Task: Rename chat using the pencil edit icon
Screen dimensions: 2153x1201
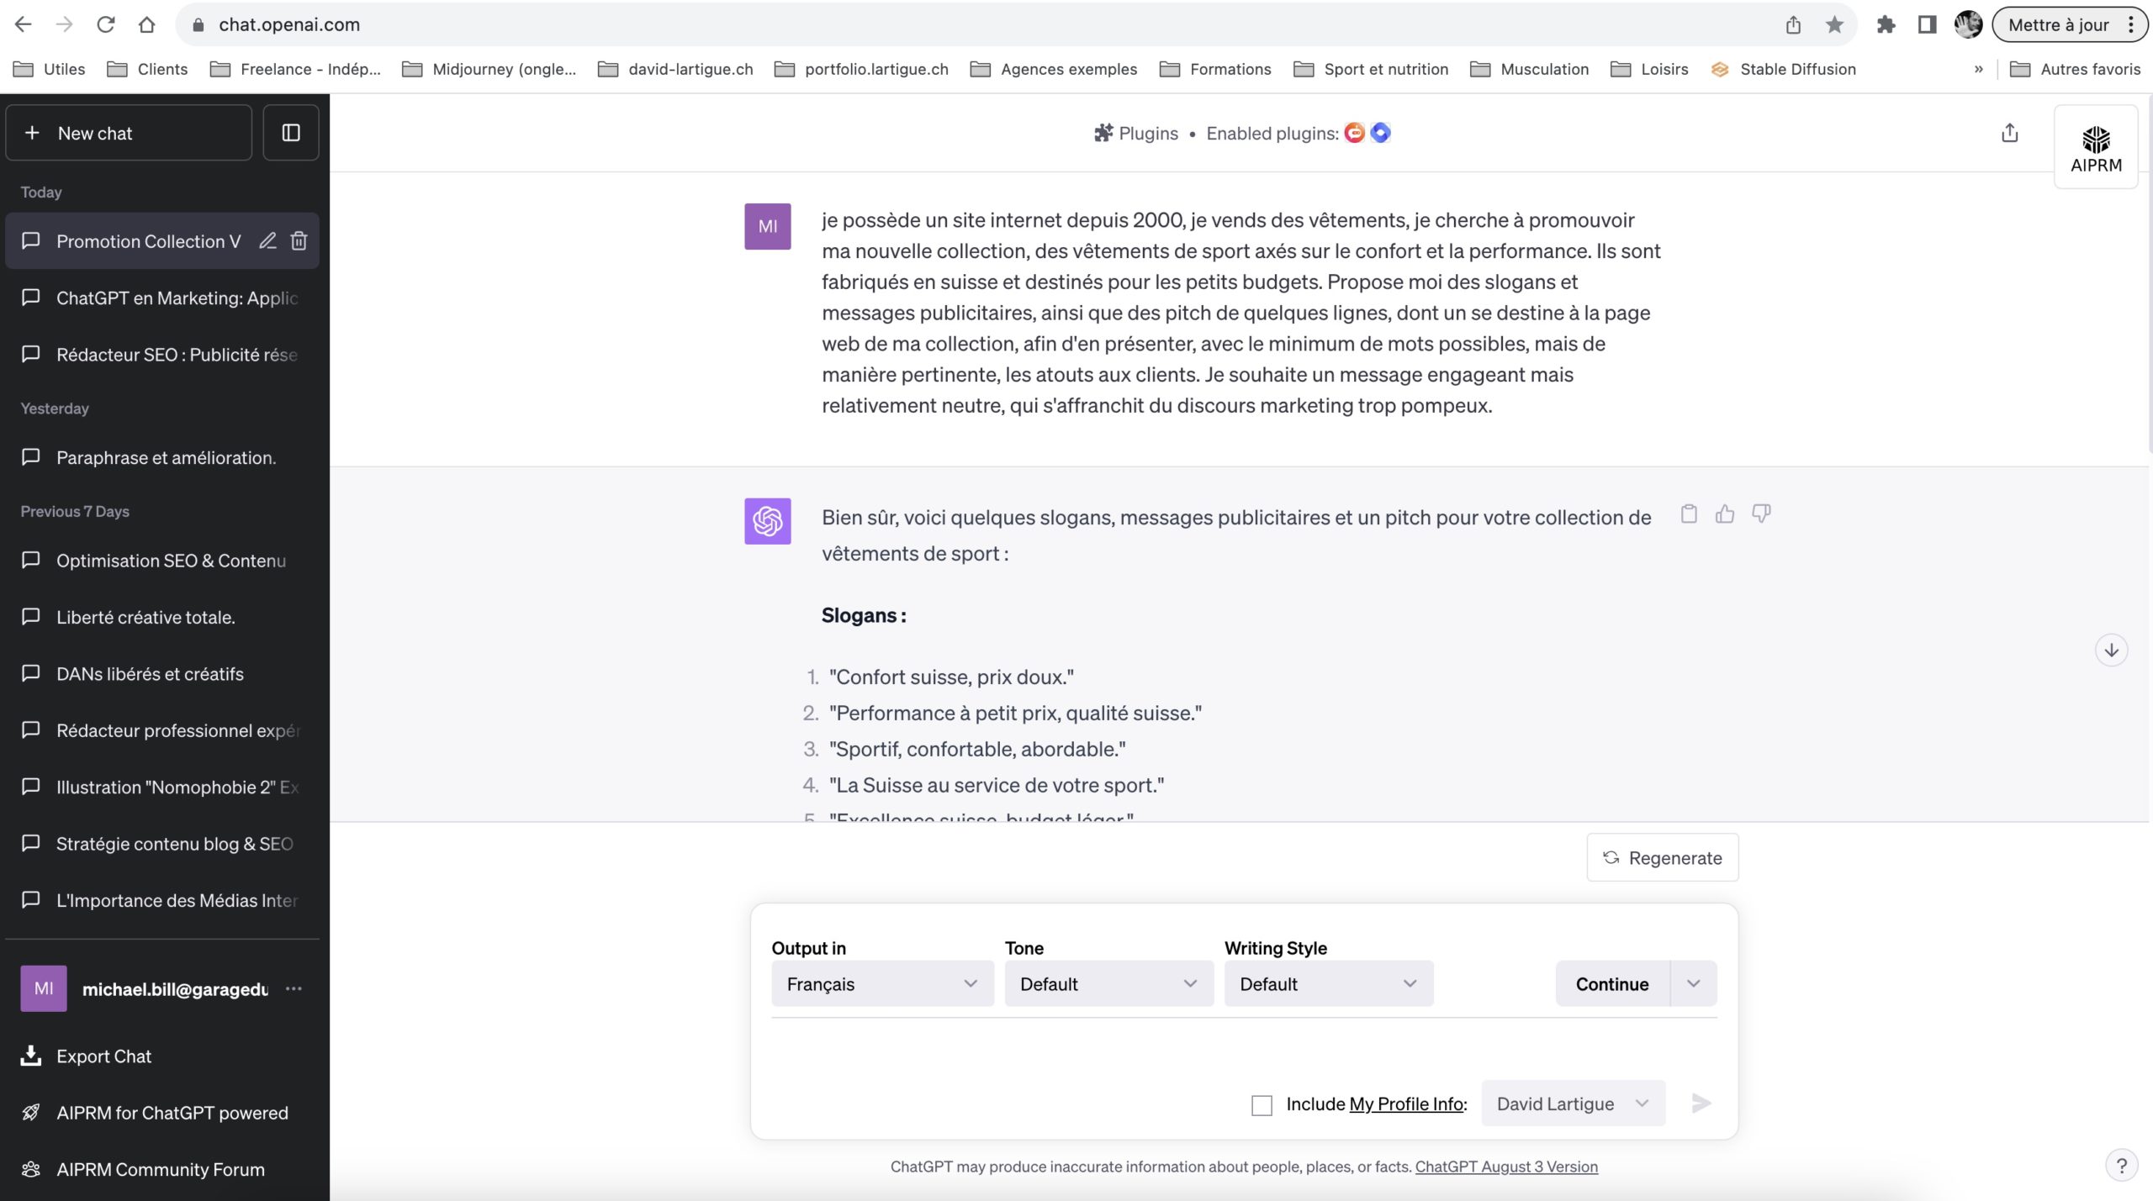Action: pyautogui.click(x=267, y=241)
